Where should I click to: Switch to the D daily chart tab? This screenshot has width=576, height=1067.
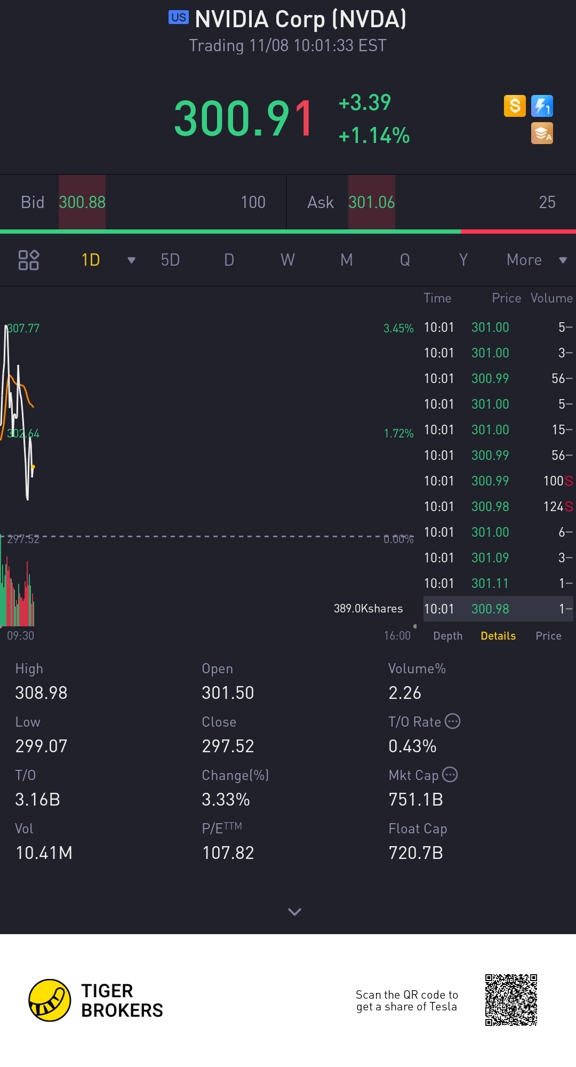click(229, 260)
